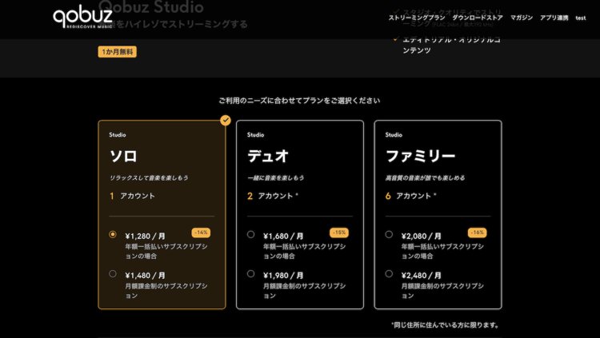Select the ファミリー plan card title
600x338 pixels.
[x=420, y=156]
